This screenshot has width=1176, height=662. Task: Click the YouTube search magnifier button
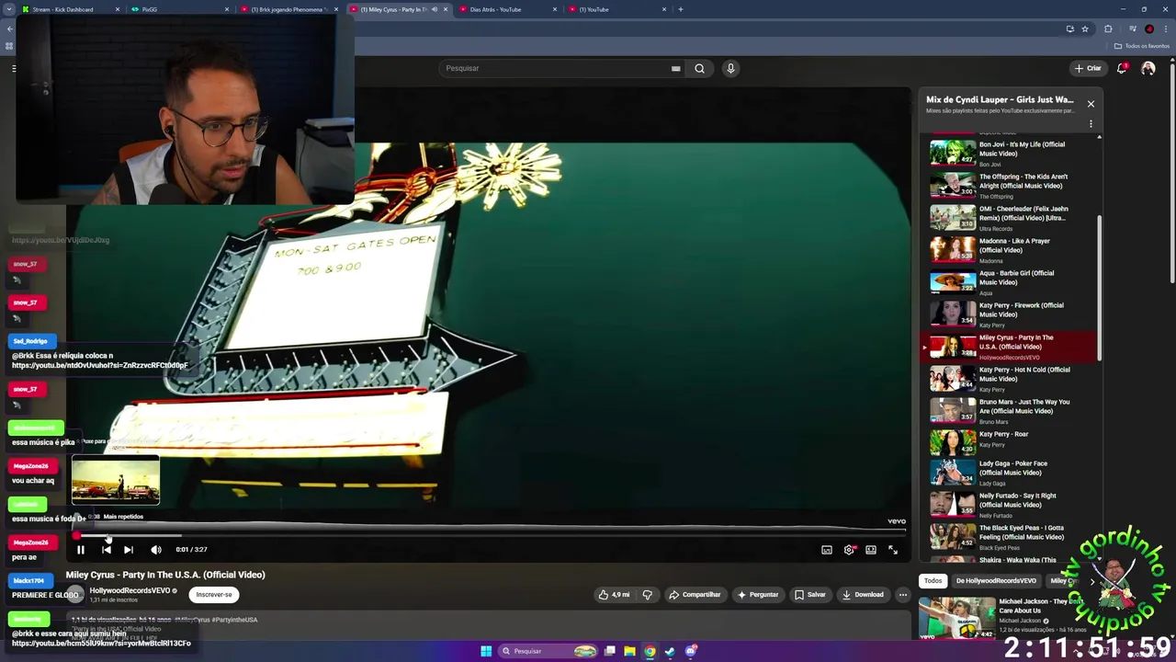click(x=700, y=68)
